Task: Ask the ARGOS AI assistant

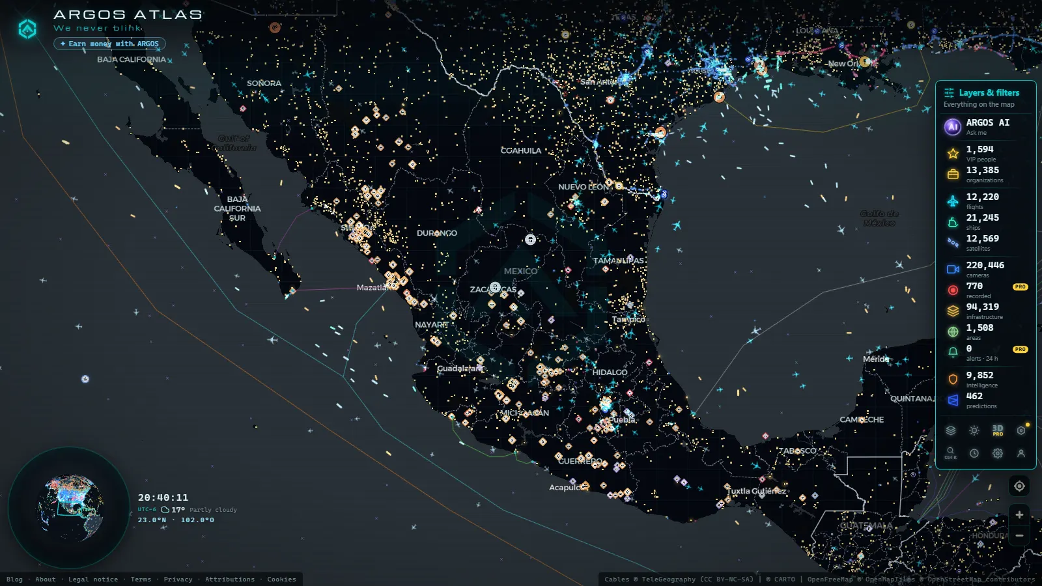Action: (x=987, y=126)
